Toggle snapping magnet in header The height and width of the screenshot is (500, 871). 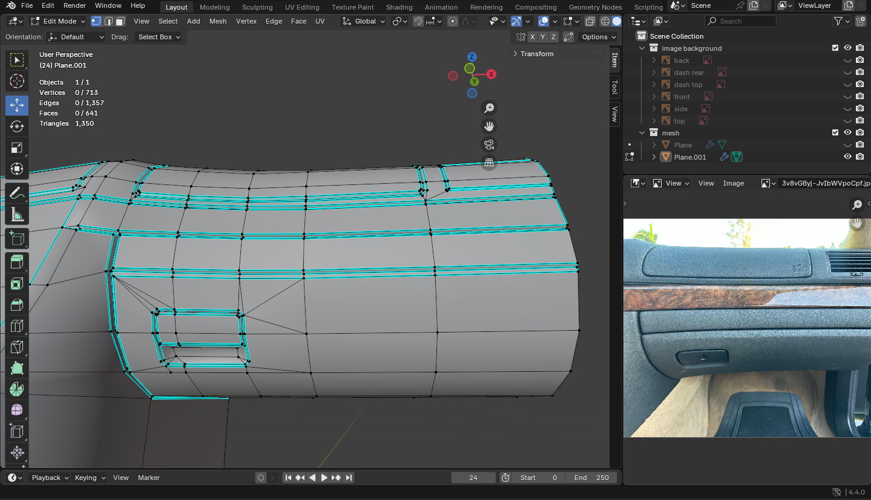point(418,21)
